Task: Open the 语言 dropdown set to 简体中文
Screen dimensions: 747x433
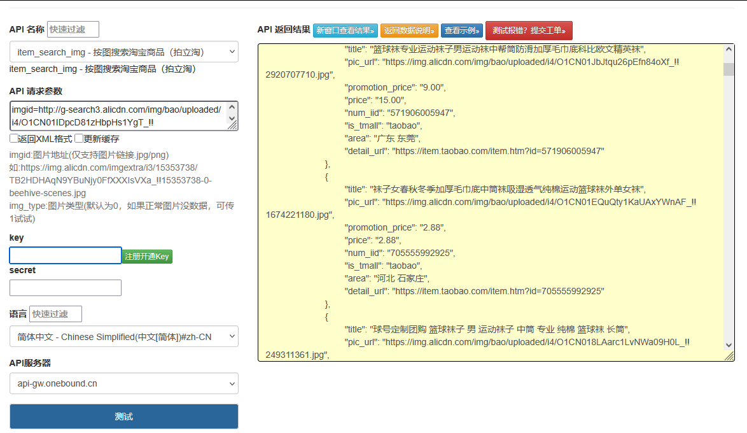Action: point(123,336)
